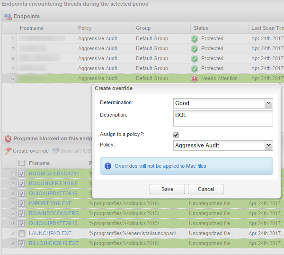
Task: Open the BILLQUICK2016.EXE file link
Action: [x=54, y=243]
